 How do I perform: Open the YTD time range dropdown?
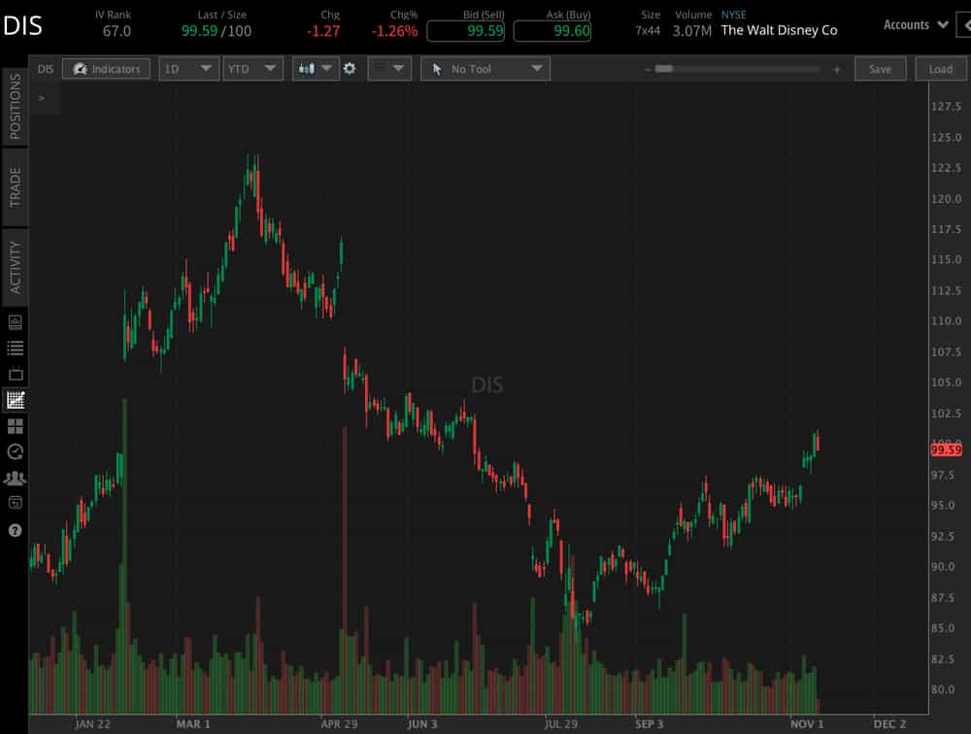pyautogui.click(x=252, y=69)
